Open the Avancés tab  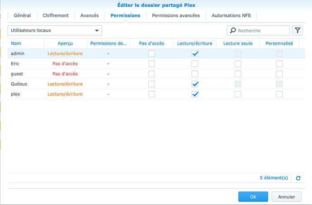(90, 15)
